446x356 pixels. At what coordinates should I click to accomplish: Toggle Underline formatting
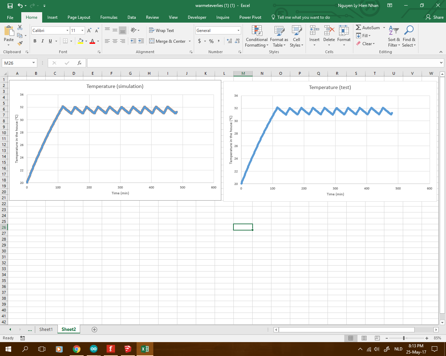pyautogui.click(x=50, y=41)
